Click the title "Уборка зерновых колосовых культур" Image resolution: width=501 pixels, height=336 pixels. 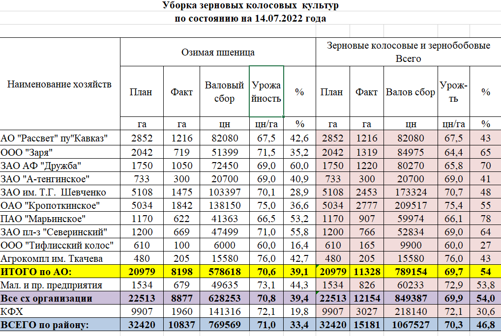250,6
